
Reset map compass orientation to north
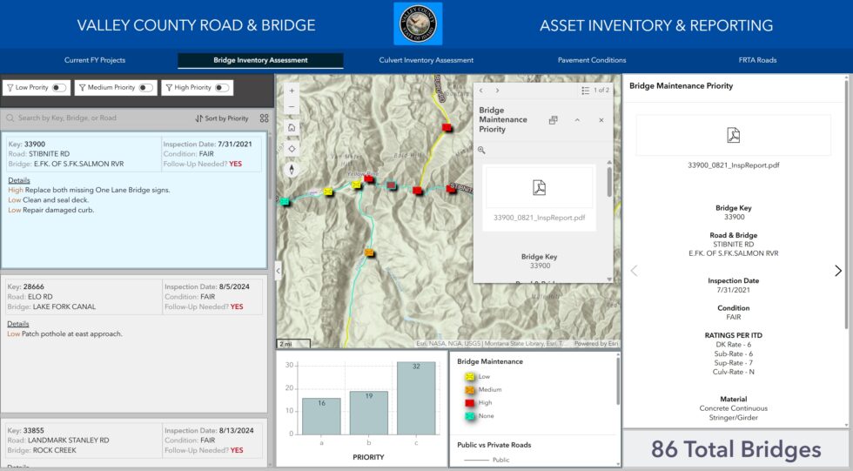292,170
